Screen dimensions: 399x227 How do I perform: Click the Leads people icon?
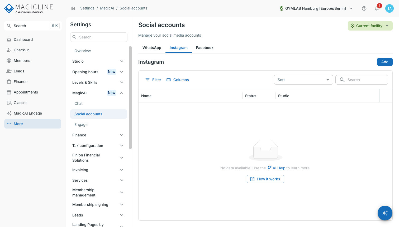[x=9, y=71]
